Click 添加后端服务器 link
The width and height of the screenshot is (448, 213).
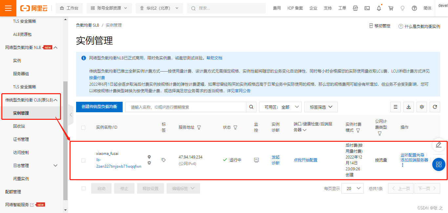click(x=414, y=160)
